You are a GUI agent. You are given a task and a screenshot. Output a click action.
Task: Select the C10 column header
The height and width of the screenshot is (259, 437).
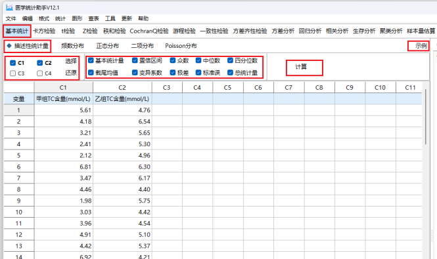click(380, 88)
